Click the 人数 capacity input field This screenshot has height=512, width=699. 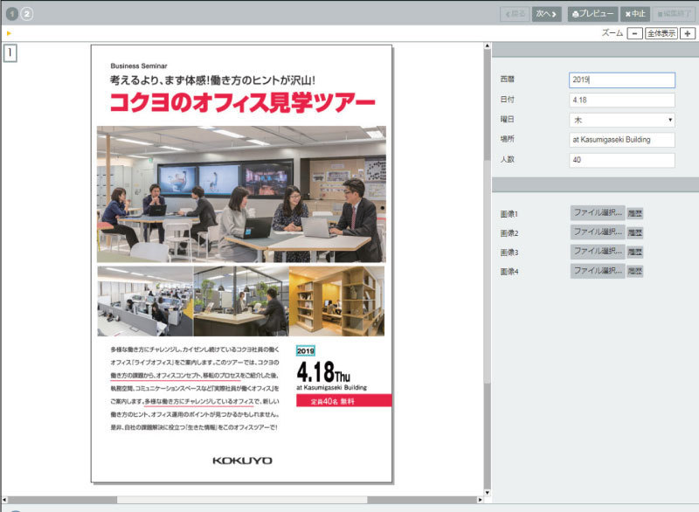pyautogui.click(x=621, y=160)
